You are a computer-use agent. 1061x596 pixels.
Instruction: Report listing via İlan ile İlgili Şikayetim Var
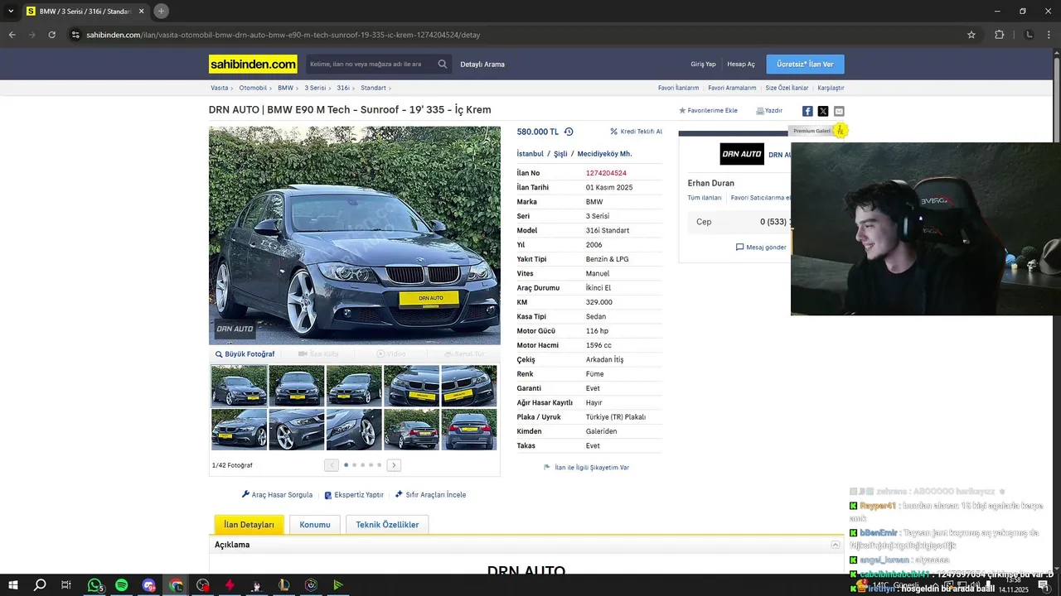pos(586,468)
